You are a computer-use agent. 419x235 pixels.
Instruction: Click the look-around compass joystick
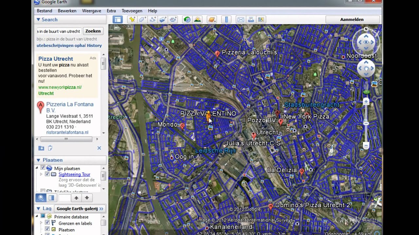(x=366, y=42)
